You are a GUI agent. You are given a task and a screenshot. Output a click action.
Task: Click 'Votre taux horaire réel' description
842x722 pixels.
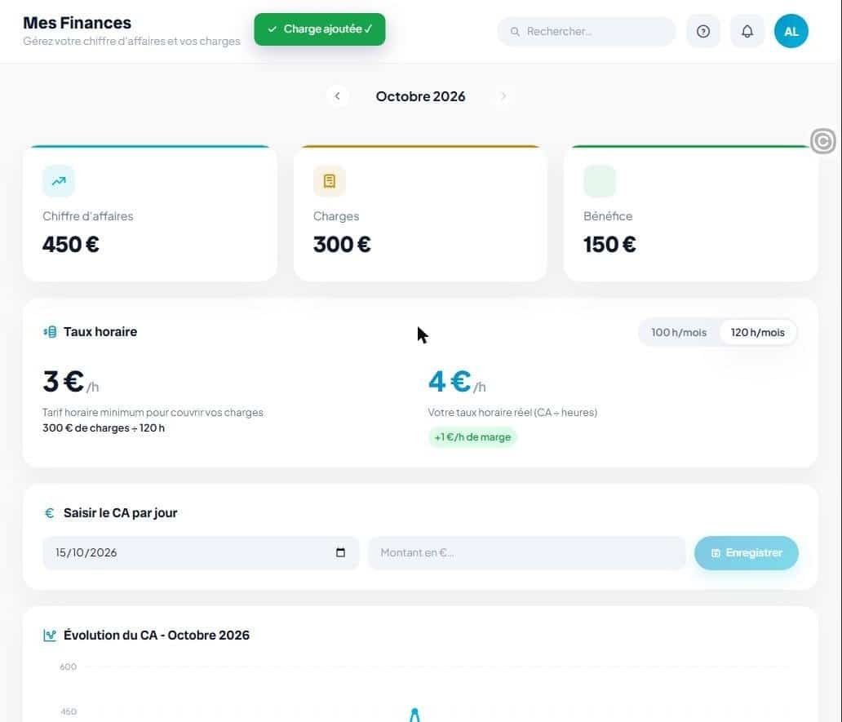point(512,412)
